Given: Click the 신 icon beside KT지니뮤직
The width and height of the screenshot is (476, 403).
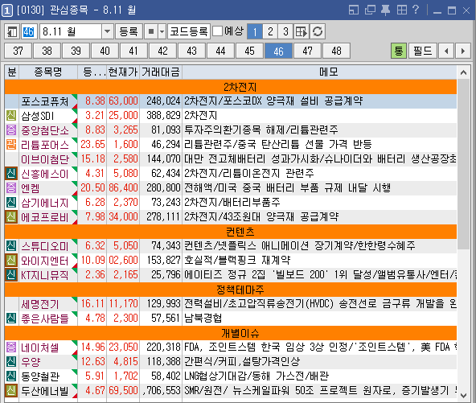Looking at the screenshot, I should pos(11,275).
